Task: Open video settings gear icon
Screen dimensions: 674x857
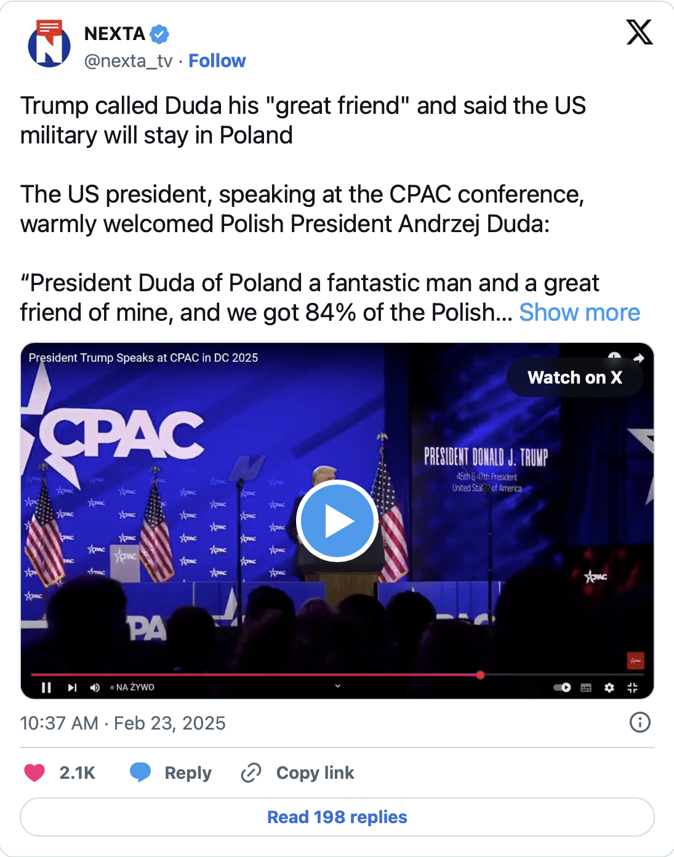Action: pos(609,688)
